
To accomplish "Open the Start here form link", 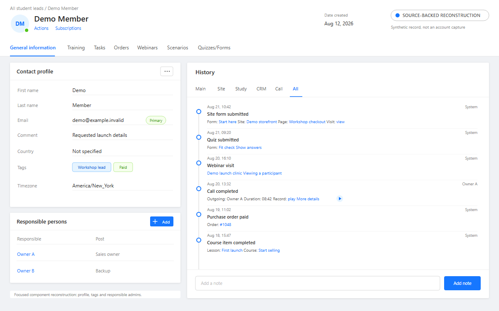I will tap(227, 122).
